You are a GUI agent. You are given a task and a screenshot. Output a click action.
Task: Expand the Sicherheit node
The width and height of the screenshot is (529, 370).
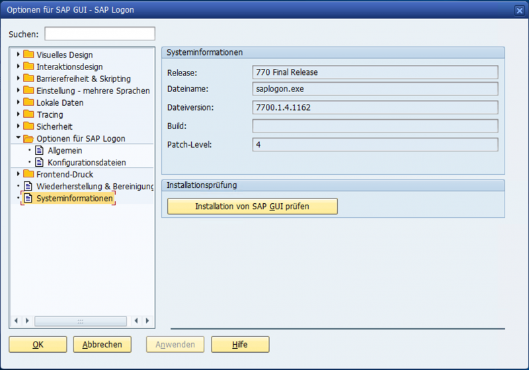19,126
